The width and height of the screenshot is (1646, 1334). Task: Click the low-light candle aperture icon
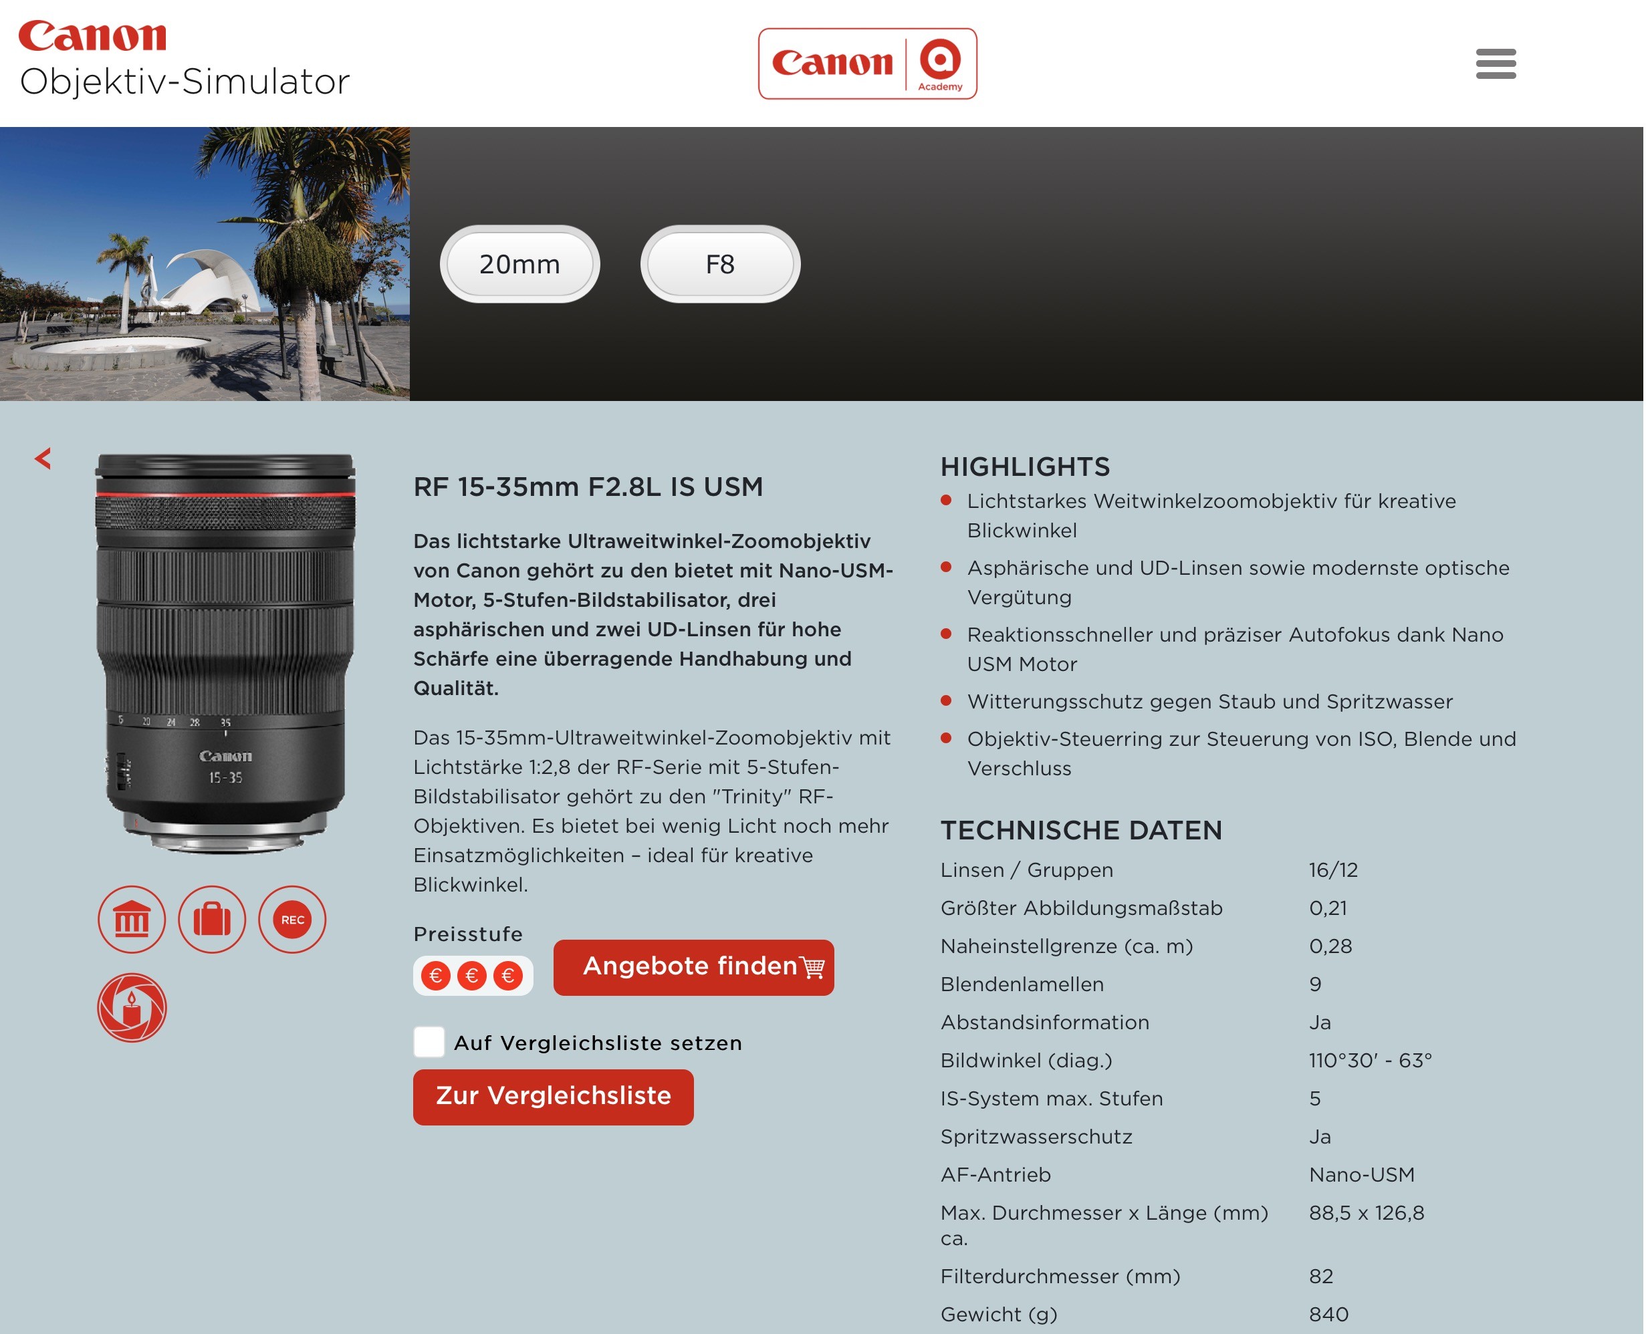[132, 1007]
